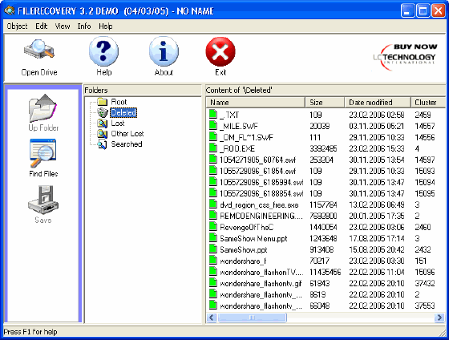Screen dimensions: 449x340
Task: Click cluster value 37553
Action: pos(425,306)
